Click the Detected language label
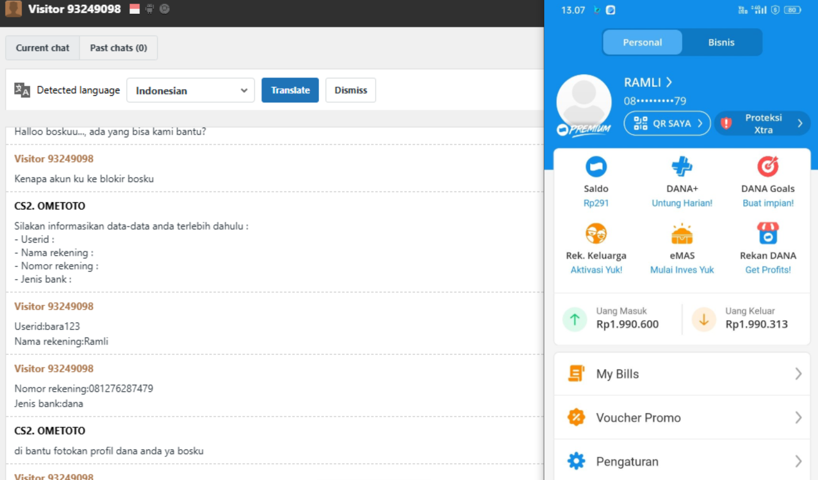The image size is (818, 480). tap(78, 90)
